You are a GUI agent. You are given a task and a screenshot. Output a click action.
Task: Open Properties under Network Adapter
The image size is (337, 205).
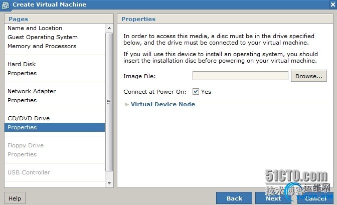22,100
